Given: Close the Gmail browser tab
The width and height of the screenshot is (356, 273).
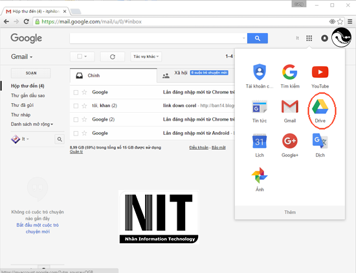Looking at the screenshot, I should click(65, 12).
